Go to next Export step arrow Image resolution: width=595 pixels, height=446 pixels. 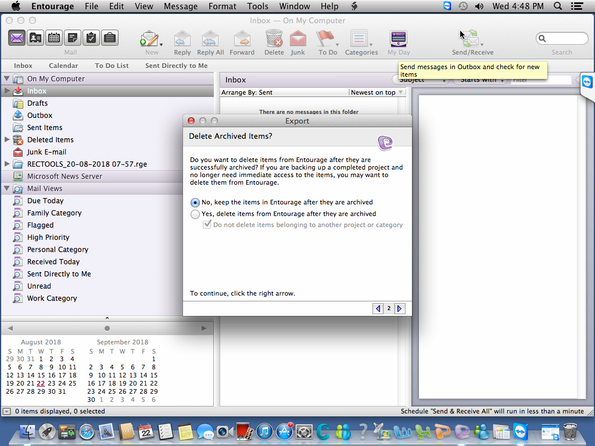pos(400,309)
